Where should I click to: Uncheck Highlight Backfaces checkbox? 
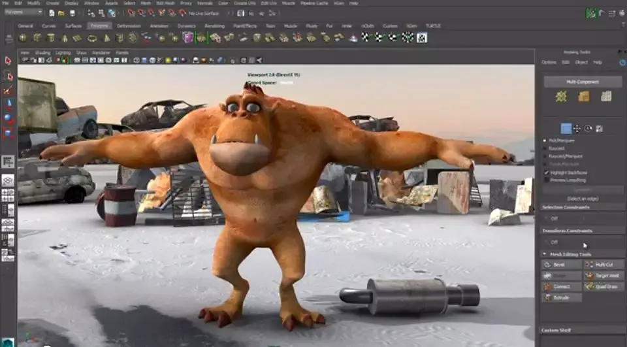point(546,173)
